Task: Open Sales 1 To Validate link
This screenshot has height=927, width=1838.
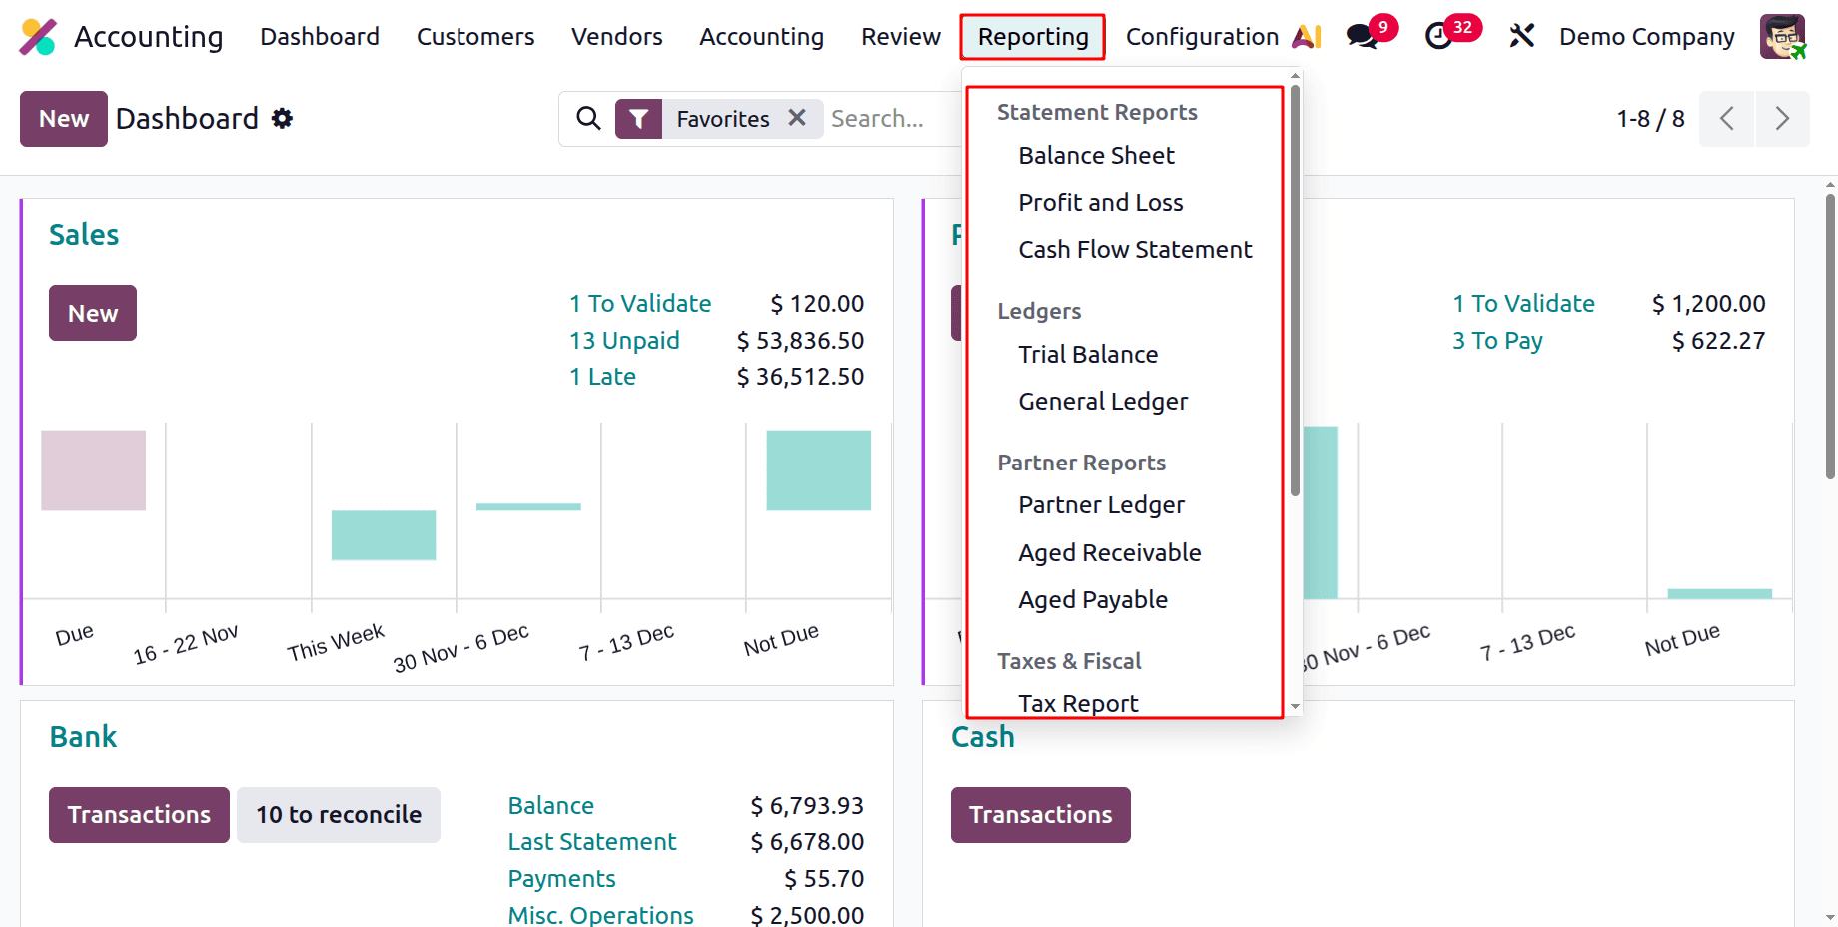Action: tap(640, 304)
